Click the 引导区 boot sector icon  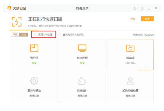pyautogui.click(x=34, y=48)
